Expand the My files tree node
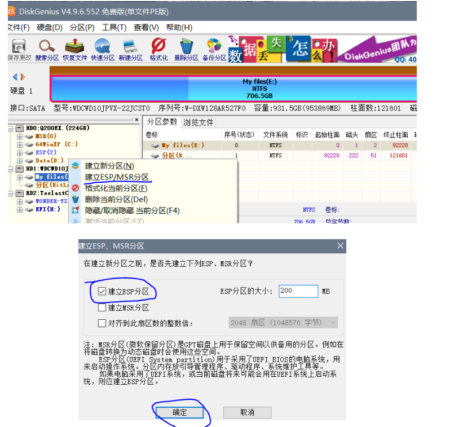Viewport: 454px width, 427px height. point(19,177)
